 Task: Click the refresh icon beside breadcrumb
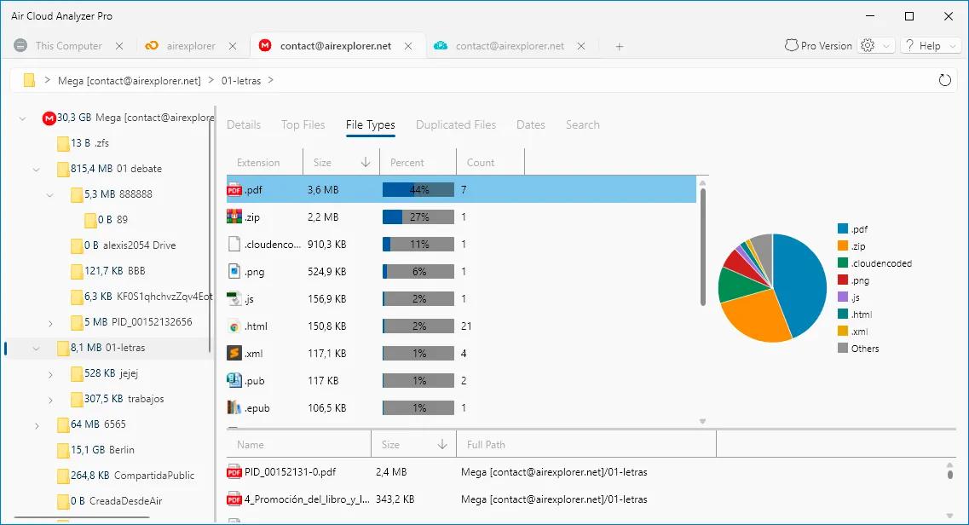pos(944,80)
